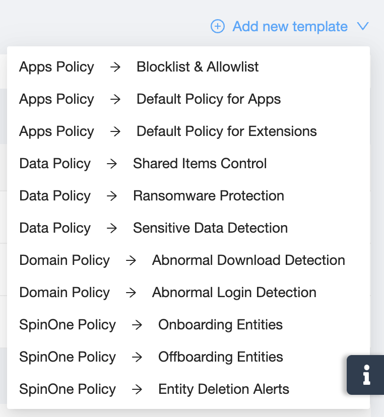This screenshot has width=384, height=417.
Task: Click the Add new template link
Action: [x=290, y=26]
